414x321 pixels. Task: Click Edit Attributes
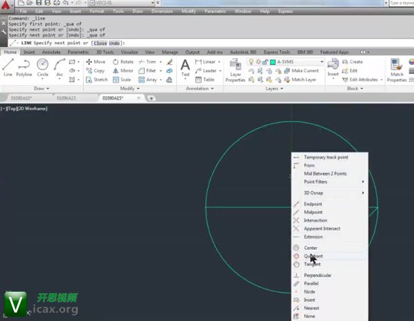360,79
